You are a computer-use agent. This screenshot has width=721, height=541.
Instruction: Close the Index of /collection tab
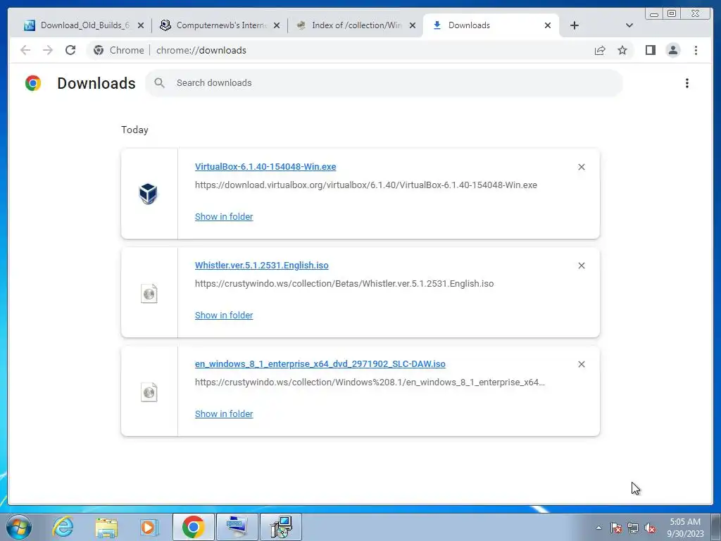[413, 25]
